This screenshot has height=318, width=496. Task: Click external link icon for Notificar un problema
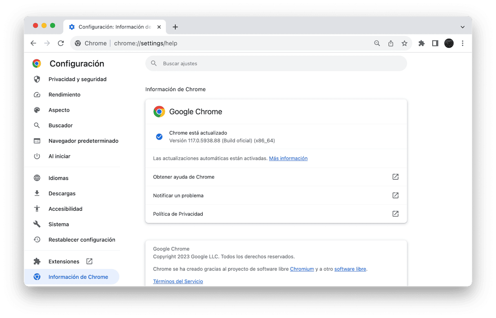pos(395,196)
